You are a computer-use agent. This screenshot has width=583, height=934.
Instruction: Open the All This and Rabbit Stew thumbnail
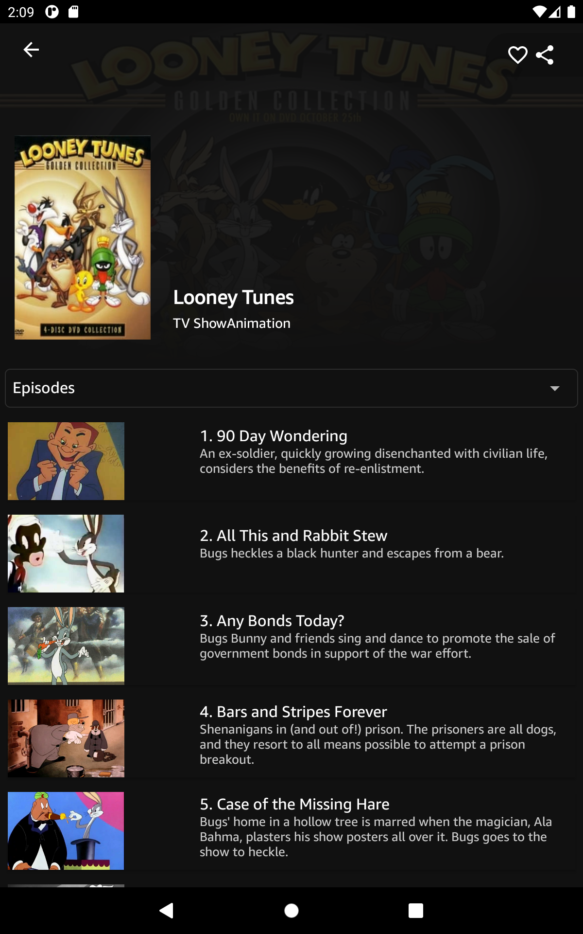66,554
